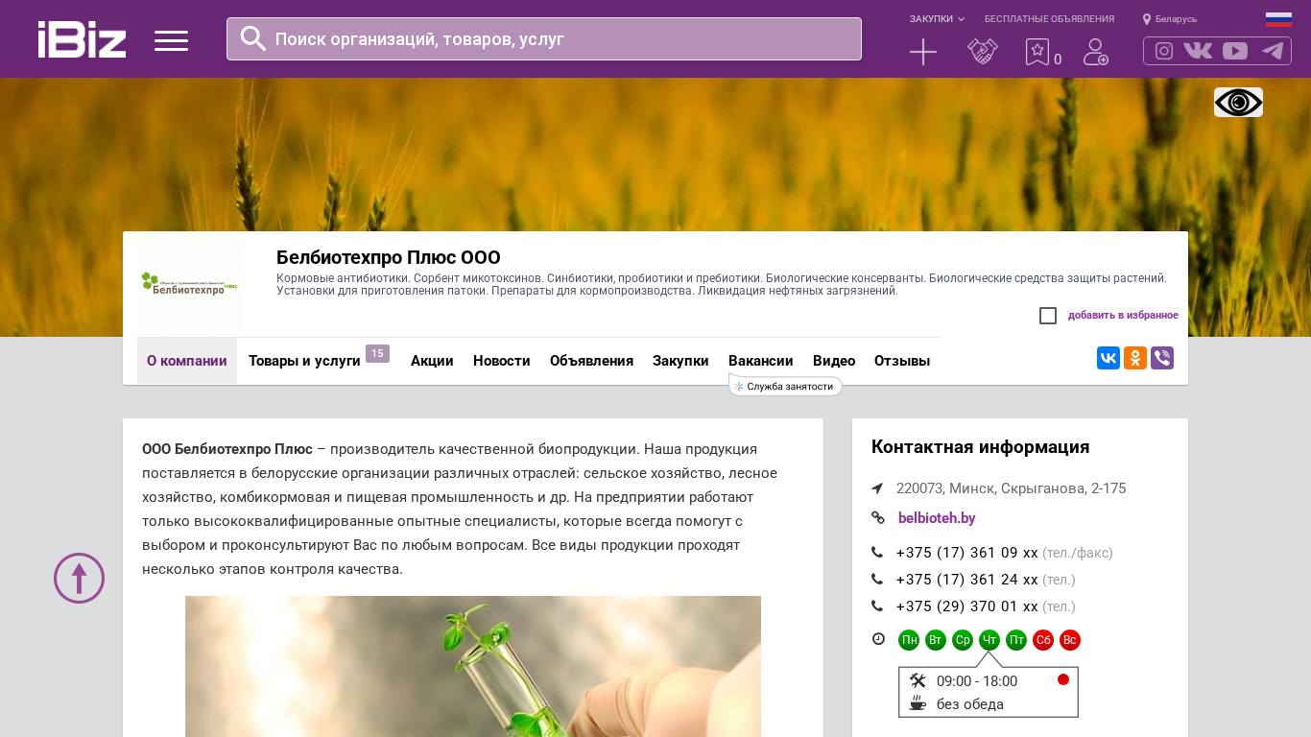
Task: Click the user registration icon
Action: (1096, 52)
